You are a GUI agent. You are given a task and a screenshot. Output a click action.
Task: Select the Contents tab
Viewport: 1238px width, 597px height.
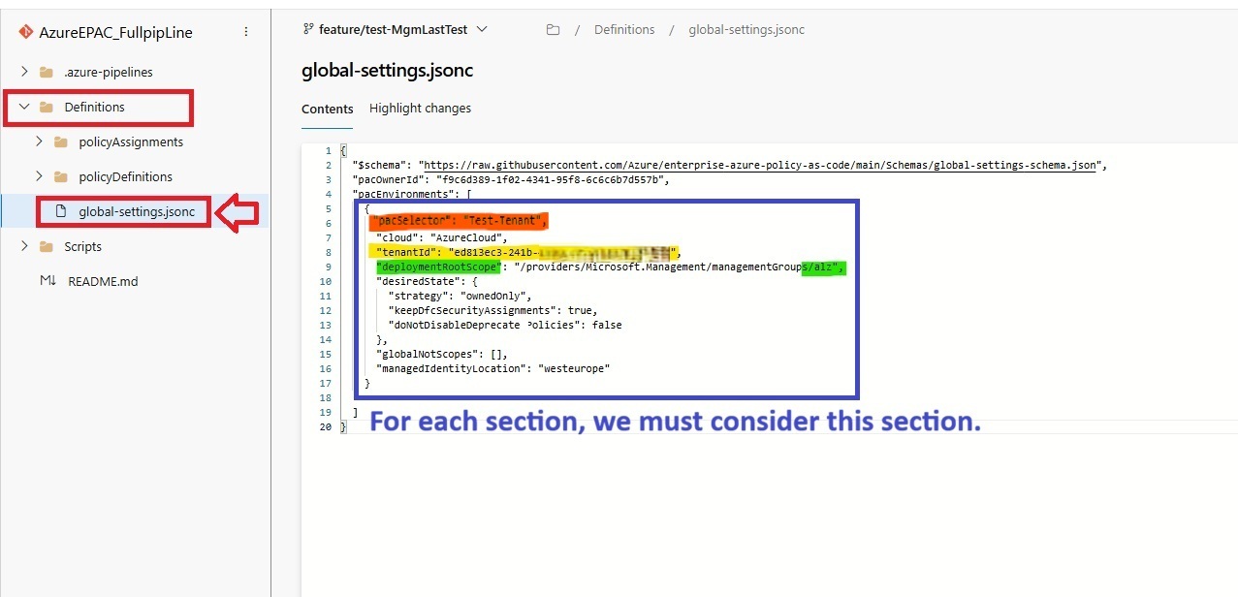327,109
